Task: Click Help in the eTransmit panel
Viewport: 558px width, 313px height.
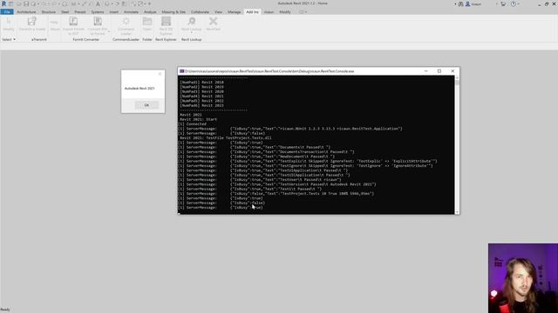Action: (x=54, y=22)
